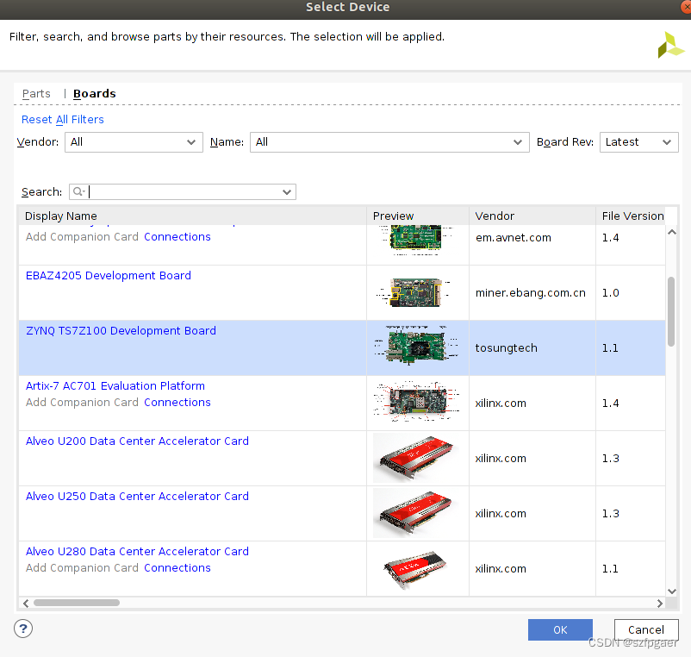The image size is (691, 657).
Task: Click the Reset All Filters link
Action: [x=63, y=120]
